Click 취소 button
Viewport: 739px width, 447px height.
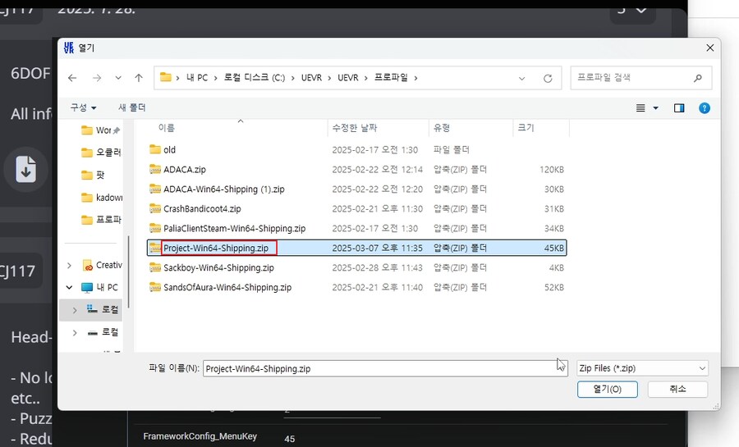click(677, 389)
